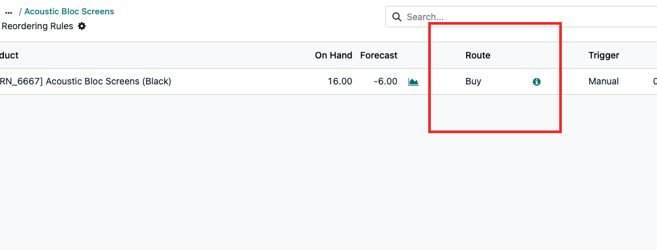
Task: Click the -6.00 Forecast value
Action: (385, 81)
